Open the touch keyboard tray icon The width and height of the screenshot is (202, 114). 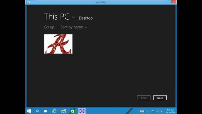(142, 111)
